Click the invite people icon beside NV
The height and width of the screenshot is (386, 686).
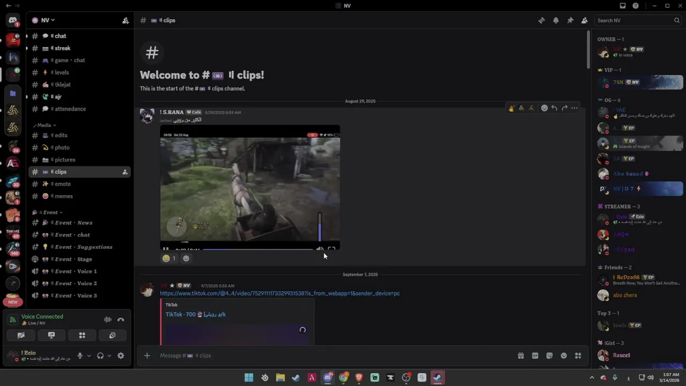(125, 20)
